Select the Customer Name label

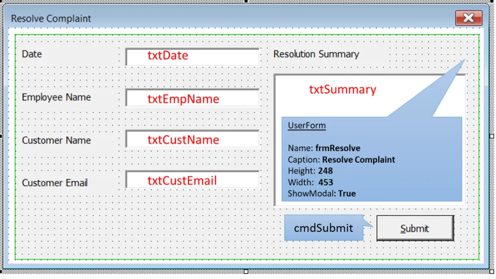pos(56,140)
